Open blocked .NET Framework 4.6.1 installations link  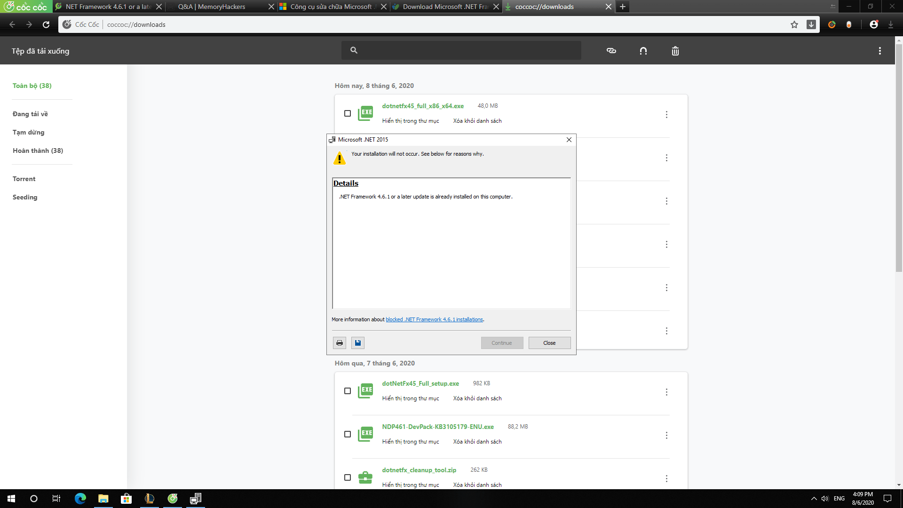pyautogui.click(x=434, y=319)
